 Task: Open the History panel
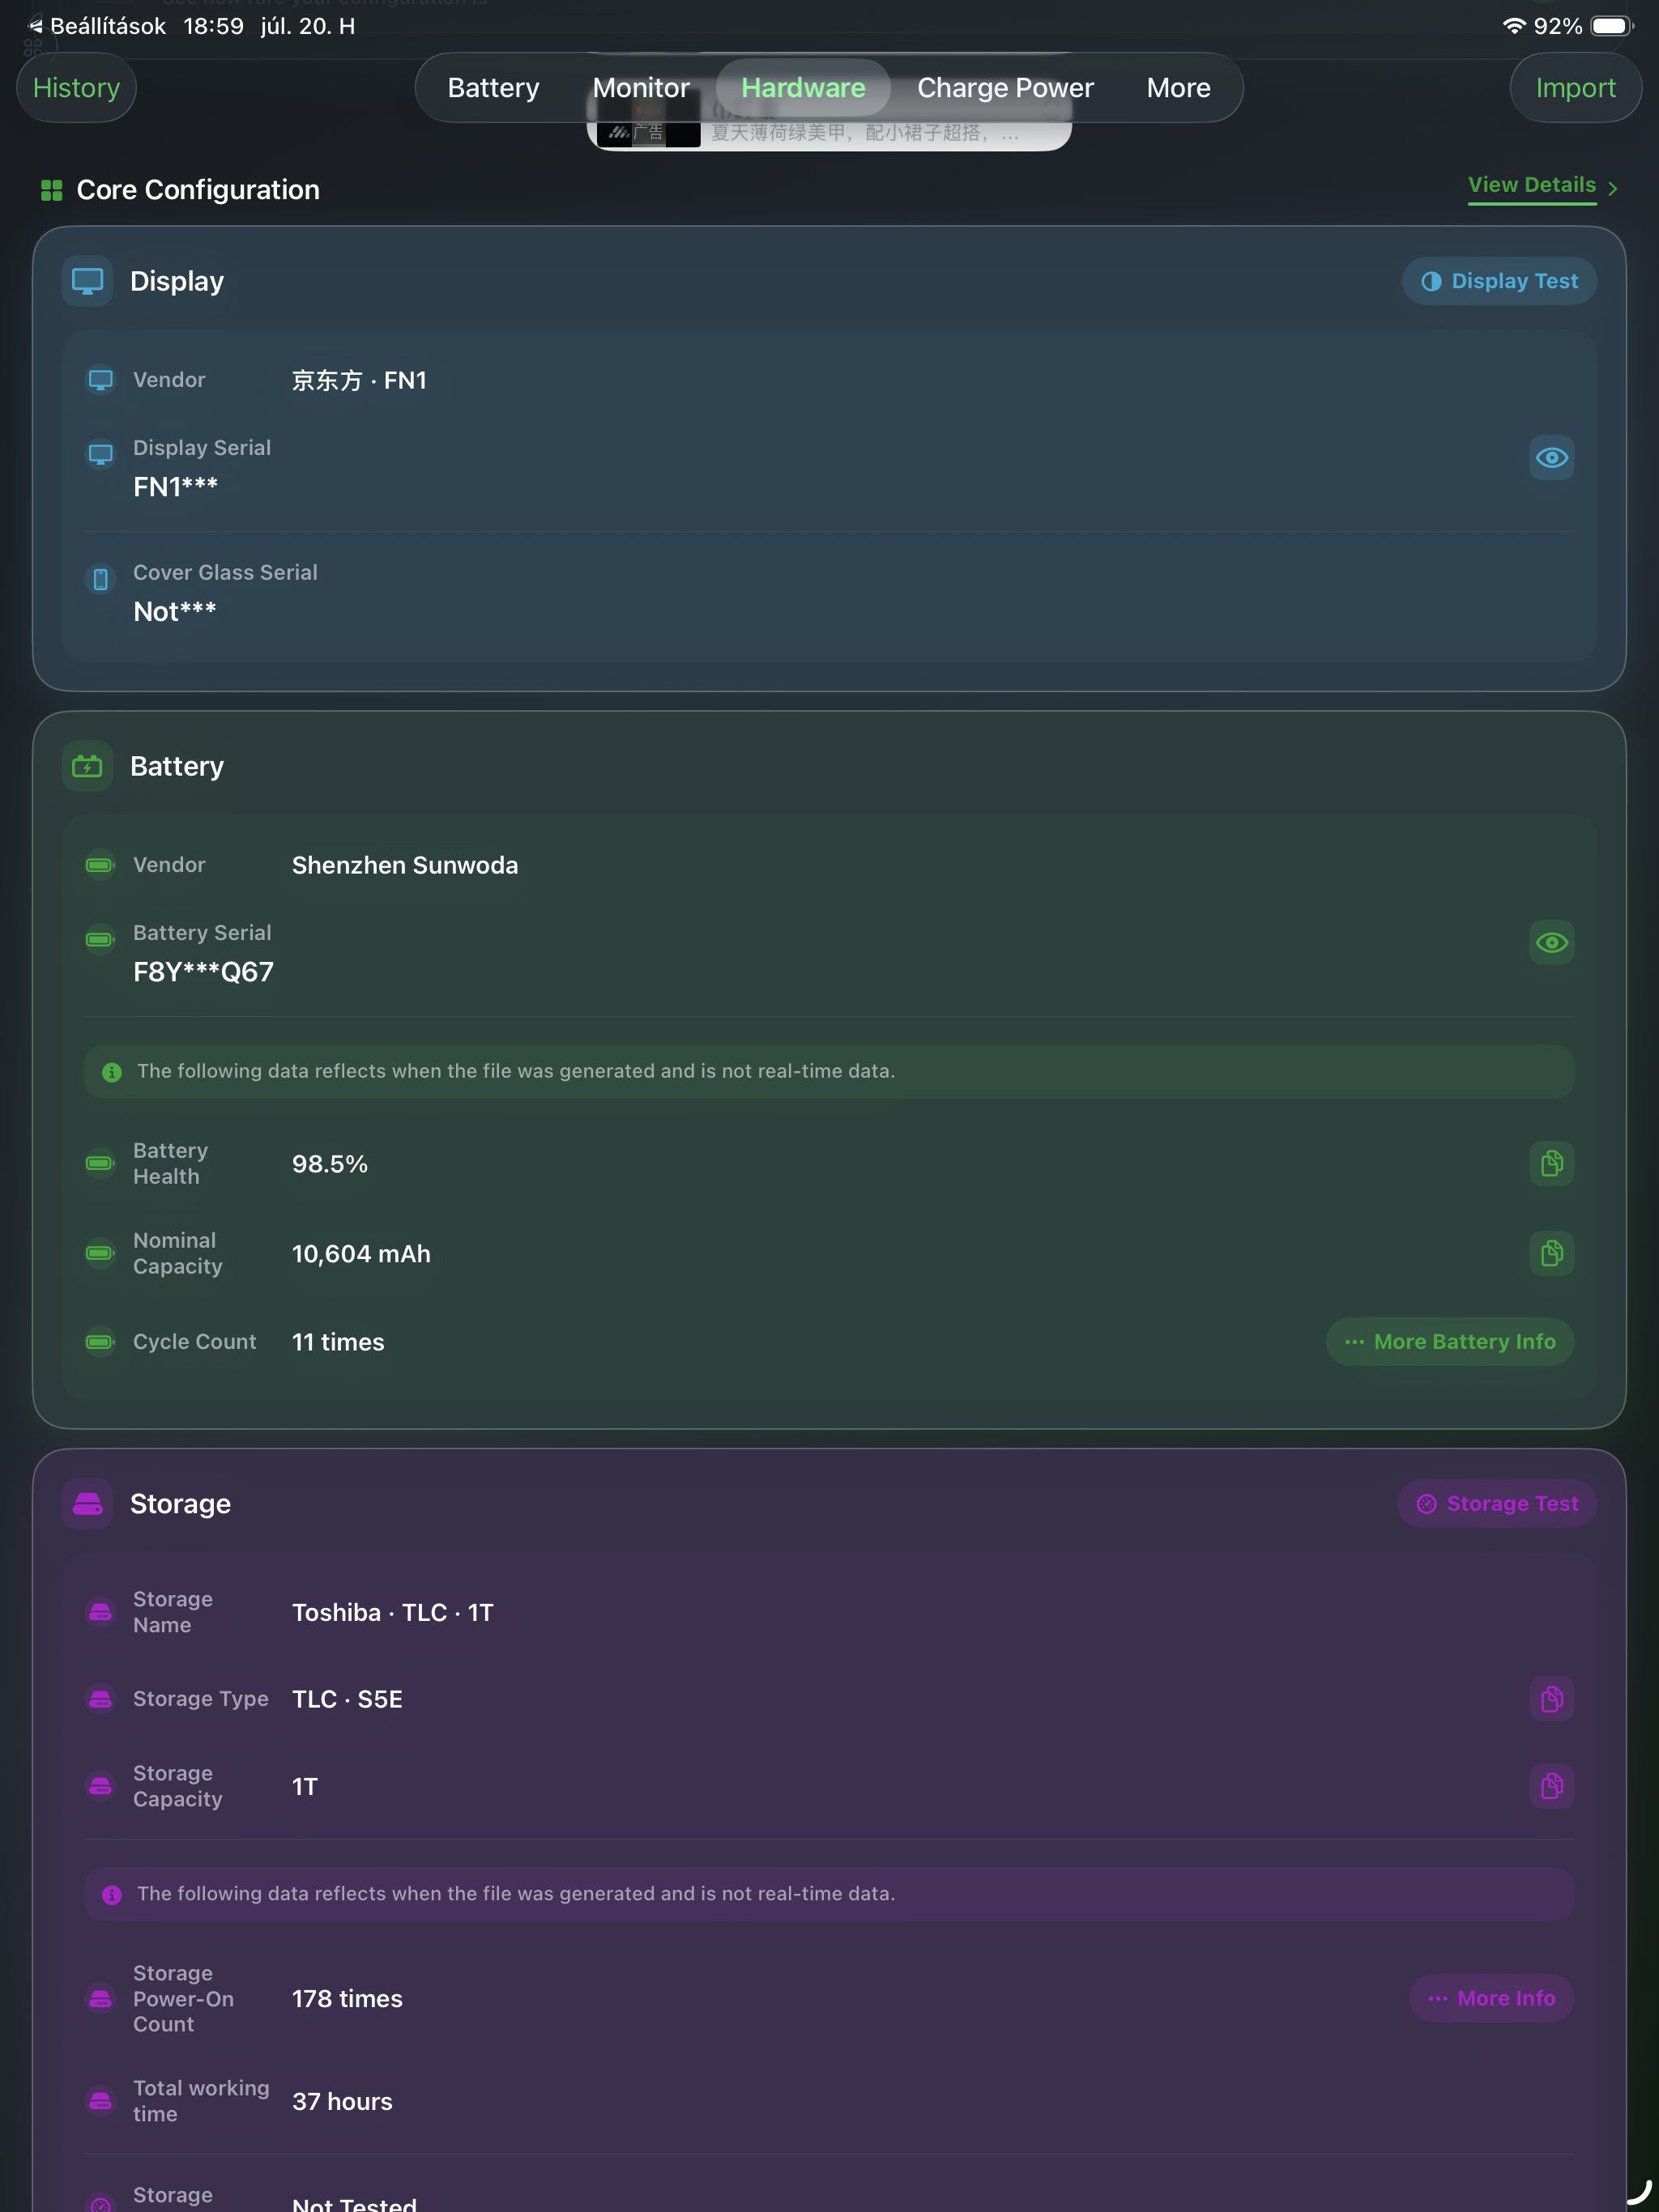76,88
